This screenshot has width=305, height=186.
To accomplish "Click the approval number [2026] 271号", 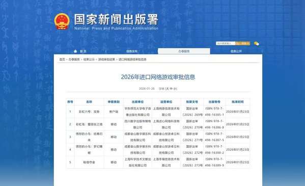I will [x=192, y=137].
